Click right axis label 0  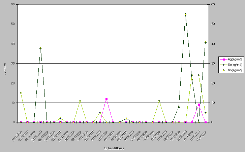212,122
